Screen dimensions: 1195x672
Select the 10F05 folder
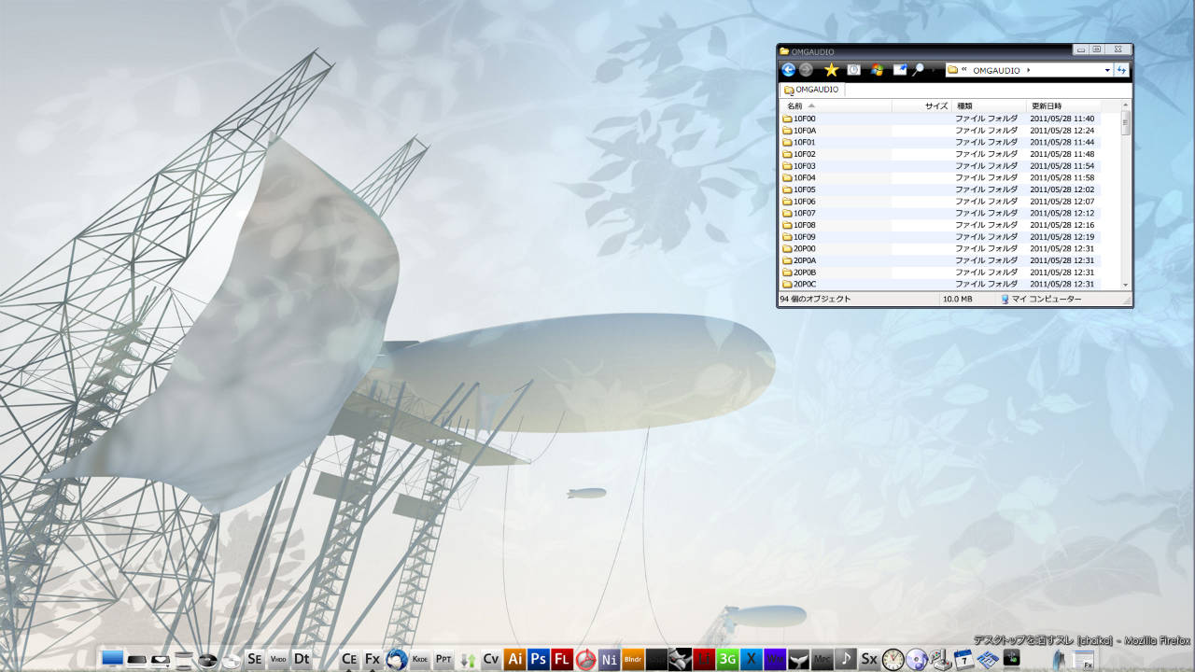tap(804, 189)
